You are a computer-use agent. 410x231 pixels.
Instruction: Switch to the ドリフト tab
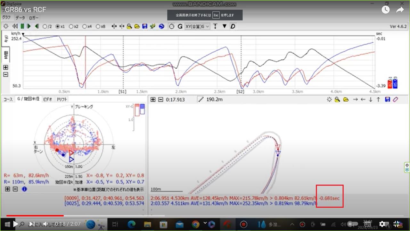coord(62,99)
